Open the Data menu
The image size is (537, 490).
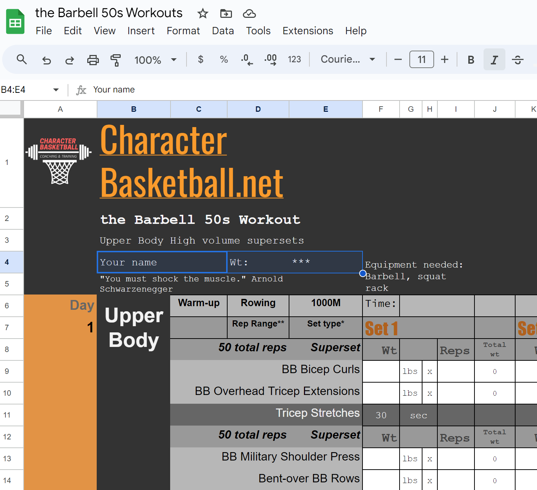223,31
